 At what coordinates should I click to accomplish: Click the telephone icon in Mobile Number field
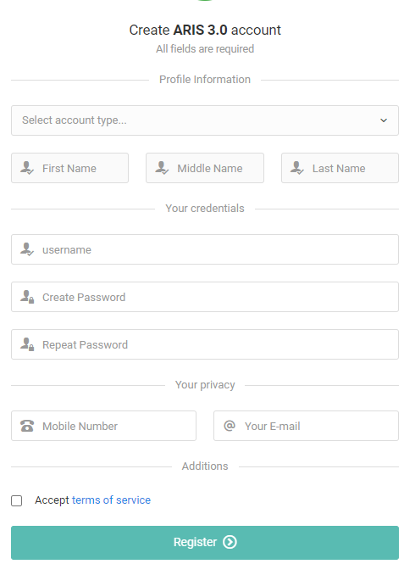pos(27,426)
